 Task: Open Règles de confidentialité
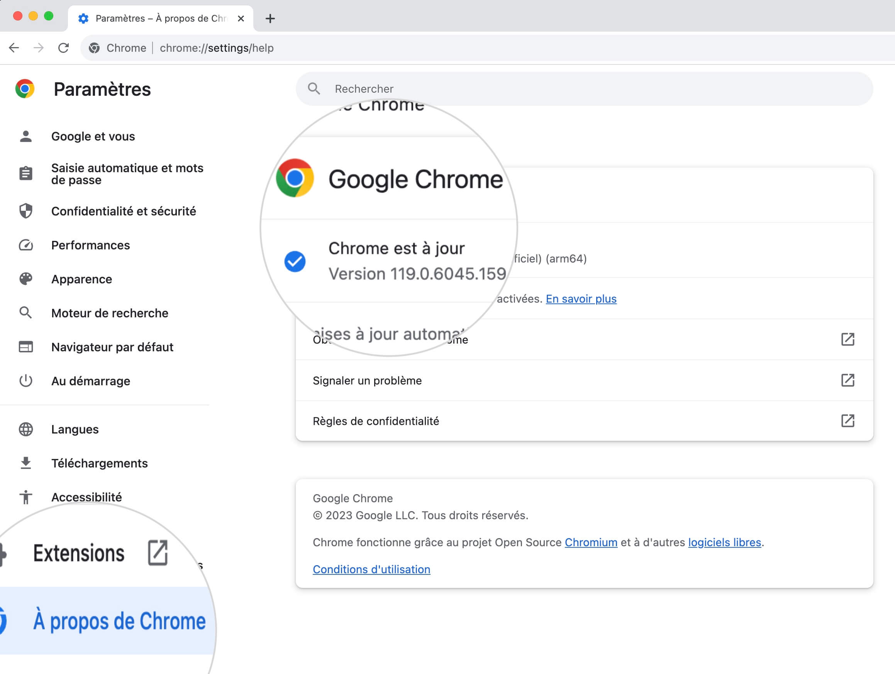(584, 421)
